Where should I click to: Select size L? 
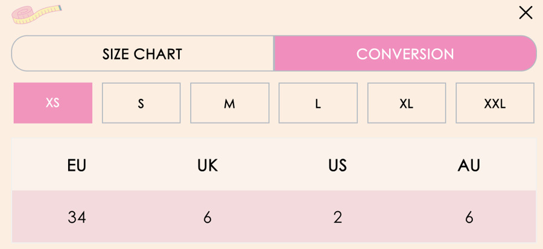318,103
